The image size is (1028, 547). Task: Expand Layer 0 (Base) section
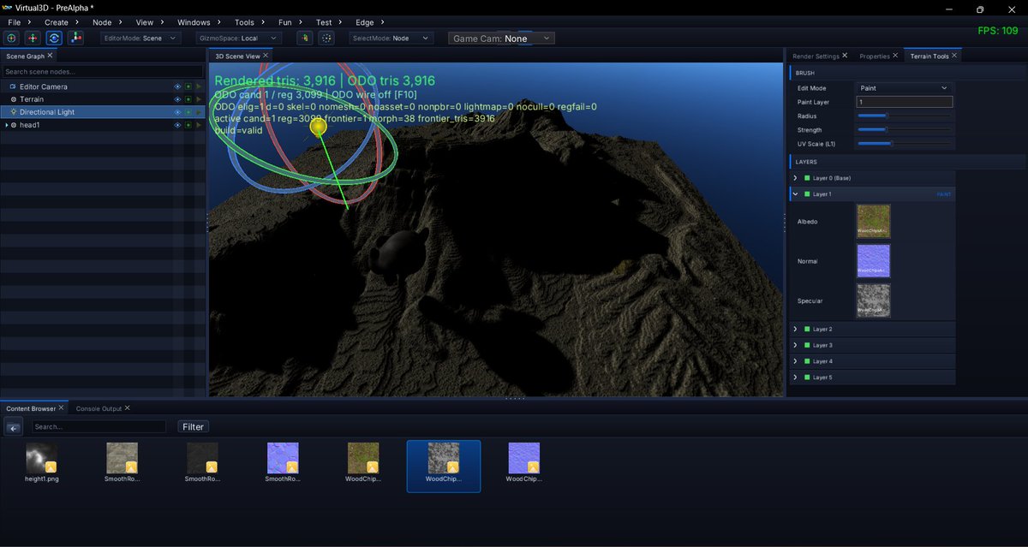(796, 178)
